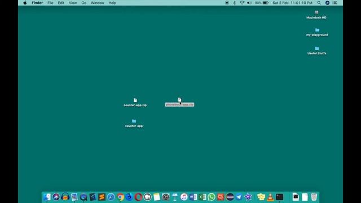Open the Preview app in the Dock
Screen dimensions: 361x203
point(74,197)
